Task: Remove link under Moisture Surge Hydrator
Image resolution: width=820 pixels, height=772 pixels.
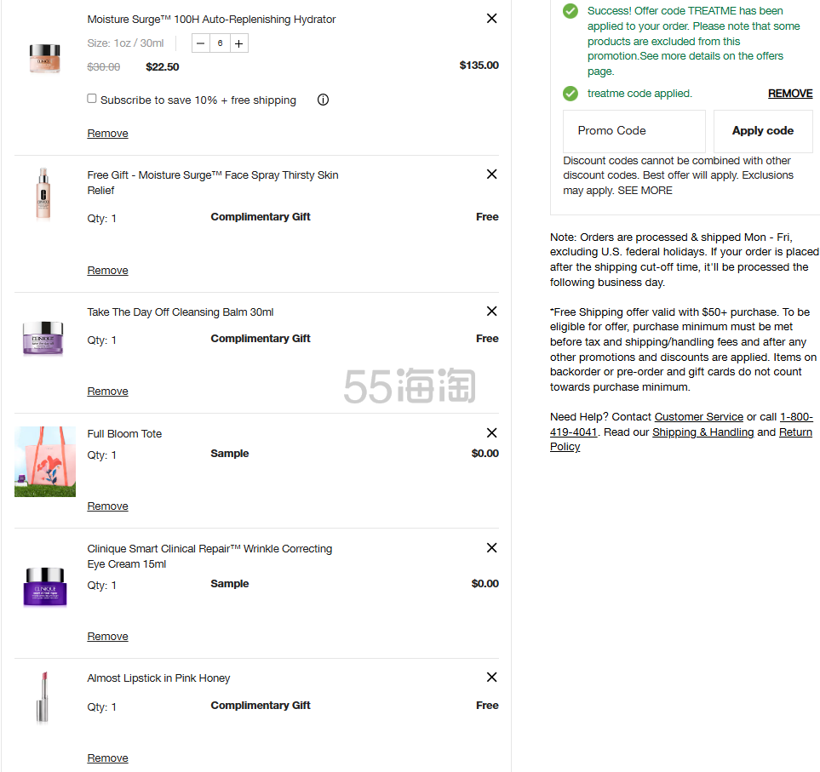Action: (x=108, y=134)
